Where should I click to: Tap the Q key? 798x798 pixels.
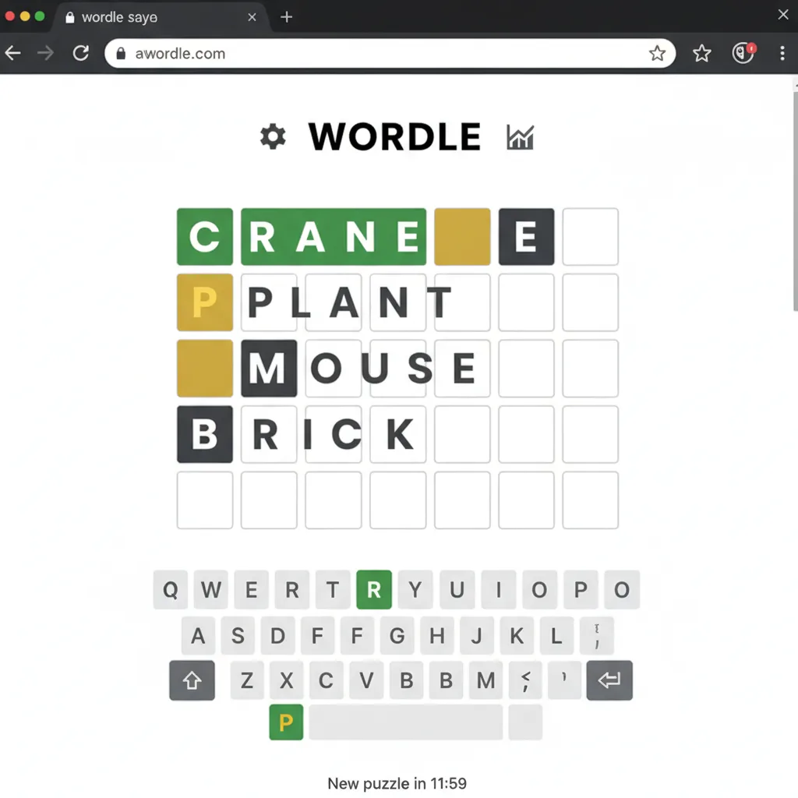coord(171,590)
